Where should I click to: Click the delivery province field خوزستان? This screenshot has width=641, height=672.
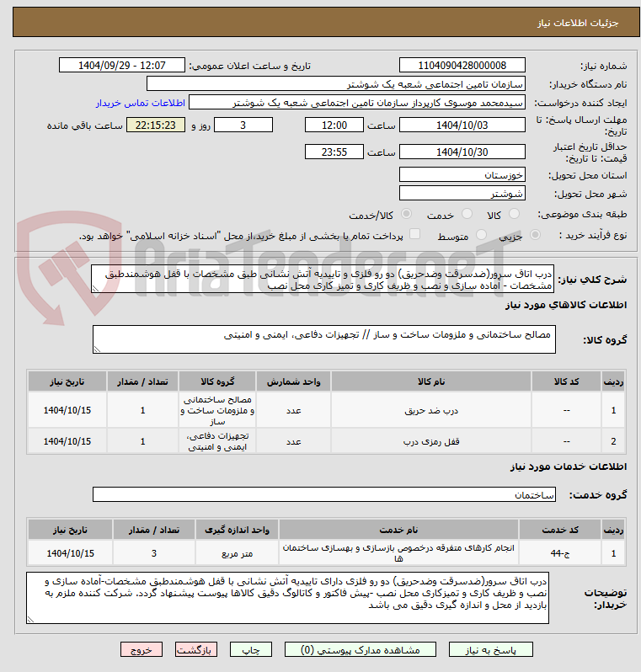462,174
